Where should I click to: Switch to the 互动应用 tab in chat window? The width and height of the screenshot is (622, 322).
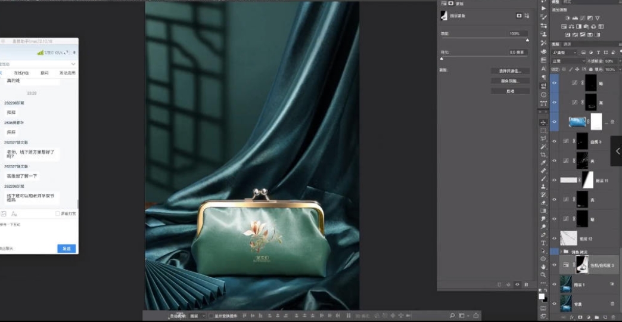coord(67,73)
